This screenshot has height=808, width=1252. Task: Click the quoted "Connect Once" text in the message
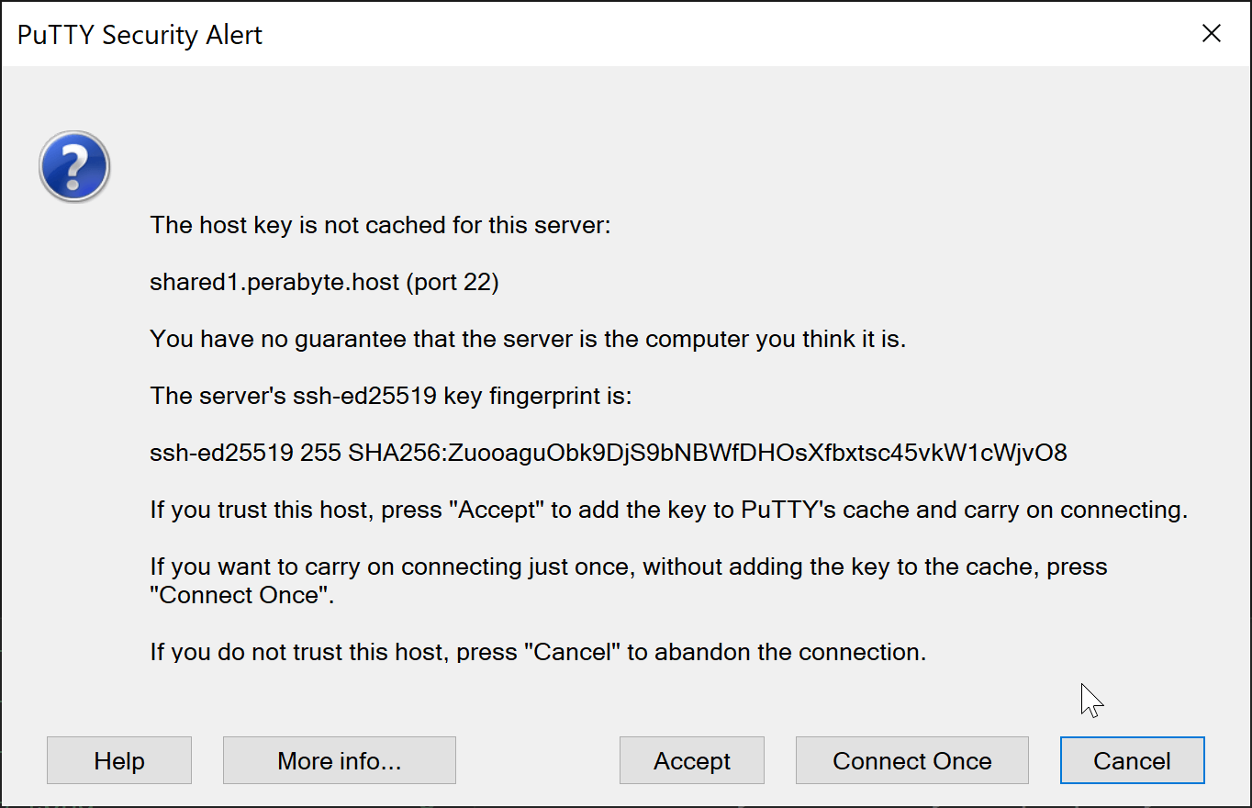tap(240, 595)
